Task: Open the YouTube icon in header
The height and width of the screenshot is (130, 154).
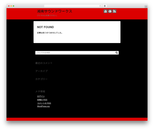Action: (x=105, y=11)
